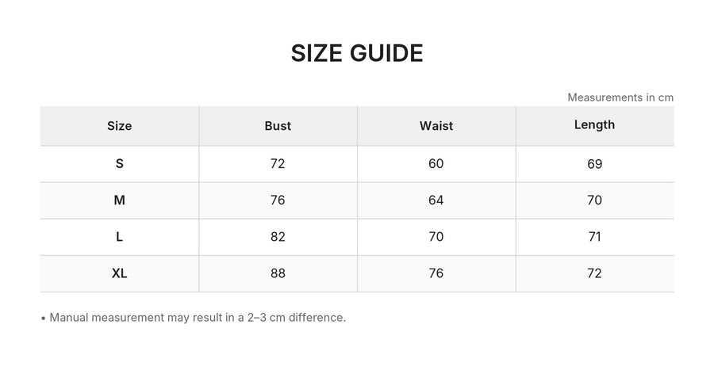Click the length value 70 for size M
714x370 pixels.
[x=595, y=200]
